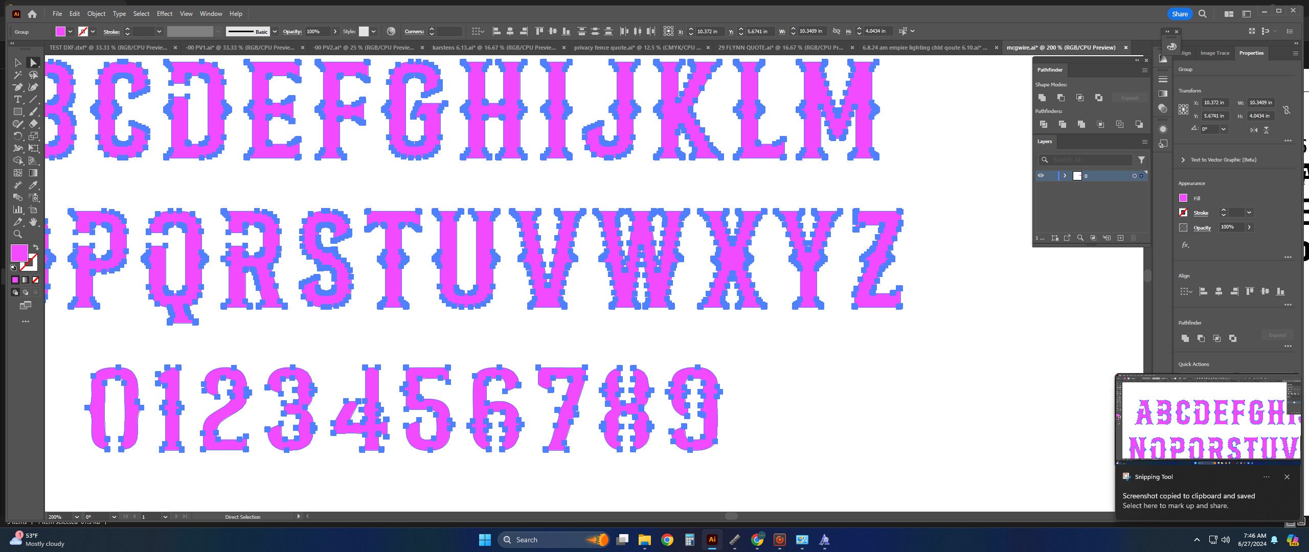Viewport: 1309px width, 552px height.
Task: Expand the Text to Vector Graphic (Beta) section
Action: [1183, 159]
